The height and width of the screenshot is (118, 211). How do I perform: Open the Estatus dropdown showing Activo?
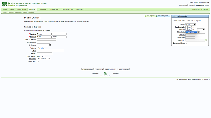[191, 24]
